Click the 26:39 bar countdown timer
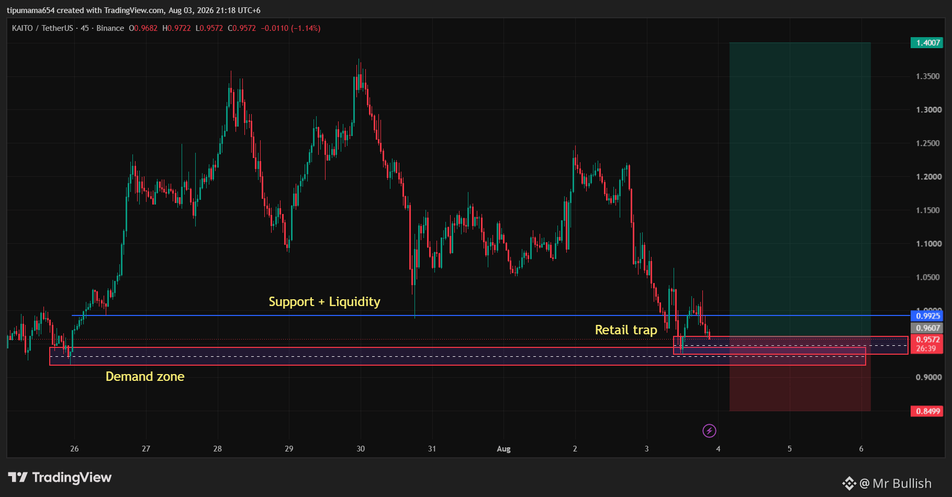The image size is (952, 497). pos(926,349)
